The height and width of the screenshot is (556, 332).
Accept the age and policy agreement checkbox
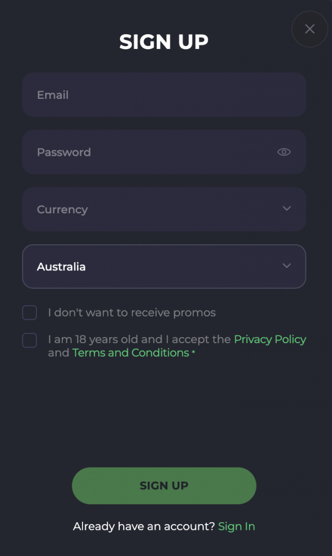[x=29, y=340]
